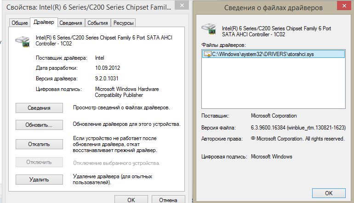Remove the driver using Удалить
Screen dimensions: 354x203
point(39,180)
